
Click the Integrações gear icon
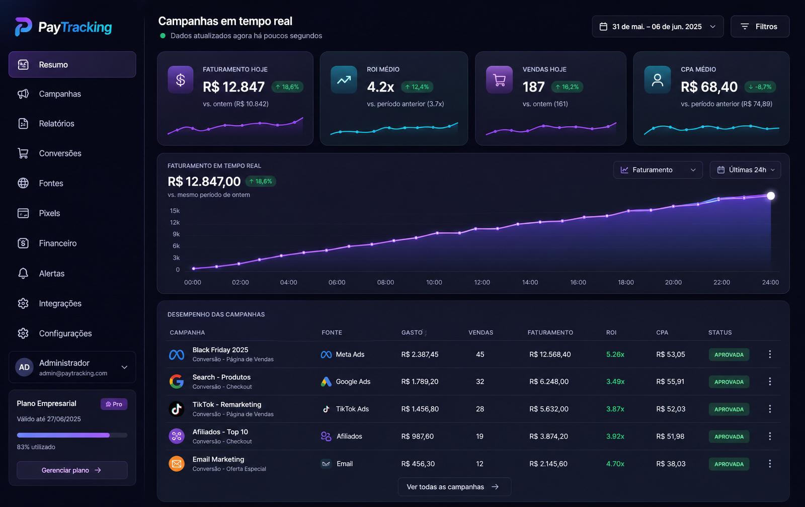(x=23, y=303)
